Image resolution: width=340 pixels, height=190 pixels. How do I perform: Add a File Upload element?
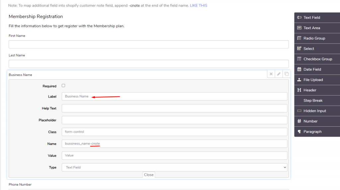(317, 80)
